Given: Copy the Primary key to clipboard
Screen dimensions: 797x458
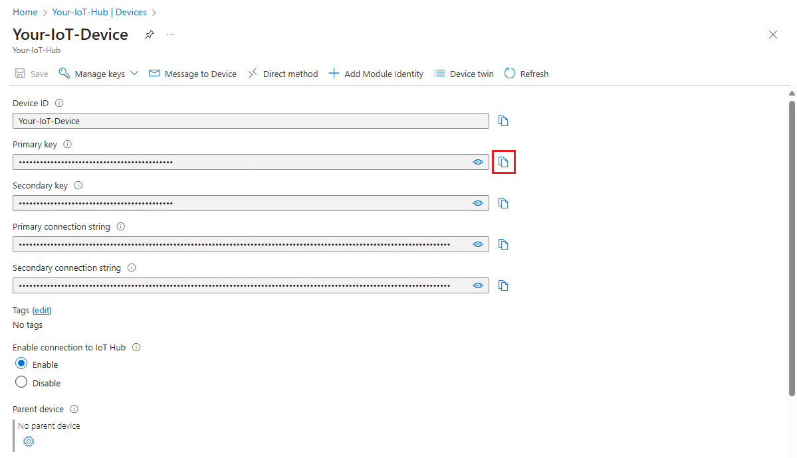Looking at the screenshot, I should point(503,161).
